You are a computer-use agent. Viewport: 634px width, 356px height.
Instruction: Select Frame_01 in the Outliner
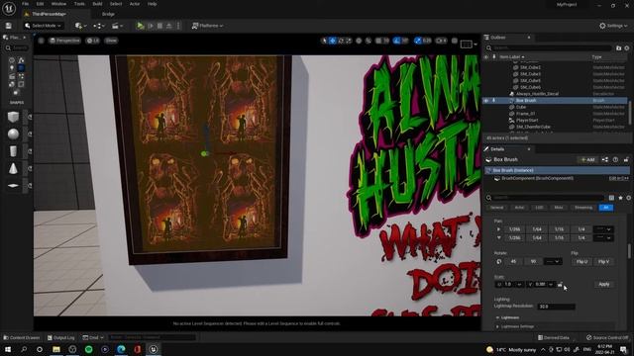525,114
